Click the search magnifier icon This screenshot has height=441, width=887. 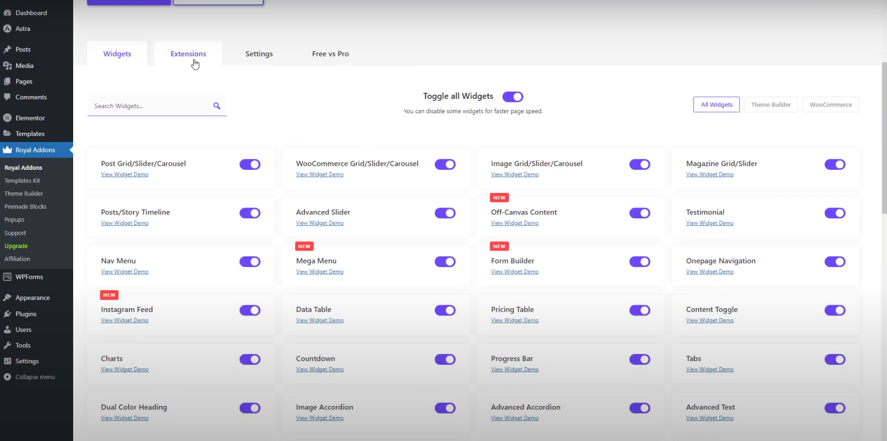click(x=217, y=106)
